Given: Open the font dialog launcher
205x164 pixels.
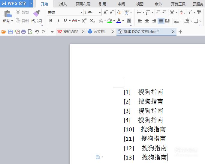Looking at the screenshot, I should (131, 26).
